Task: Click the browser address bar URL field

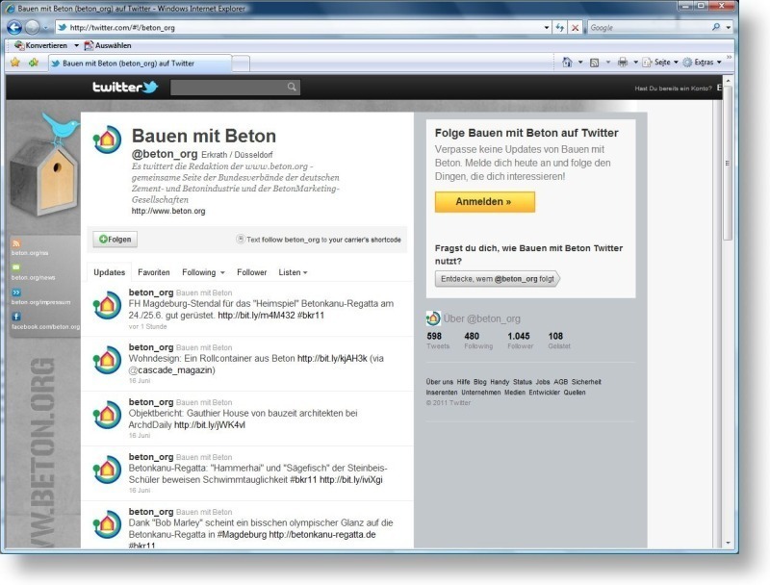Action: click(x=299, y=28)
